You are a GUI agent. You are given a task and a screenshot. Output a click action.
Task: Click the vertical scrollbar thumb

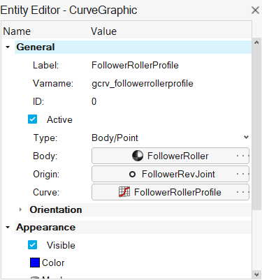coord(256,128)
